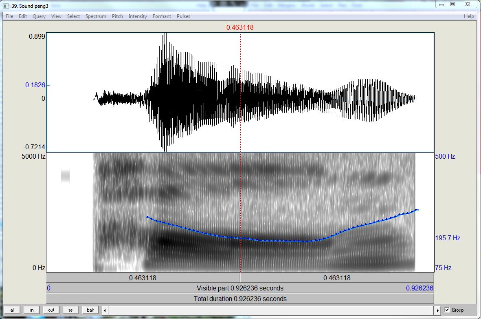Click the -0.7214 amplitude minimum label

[35, 147]
